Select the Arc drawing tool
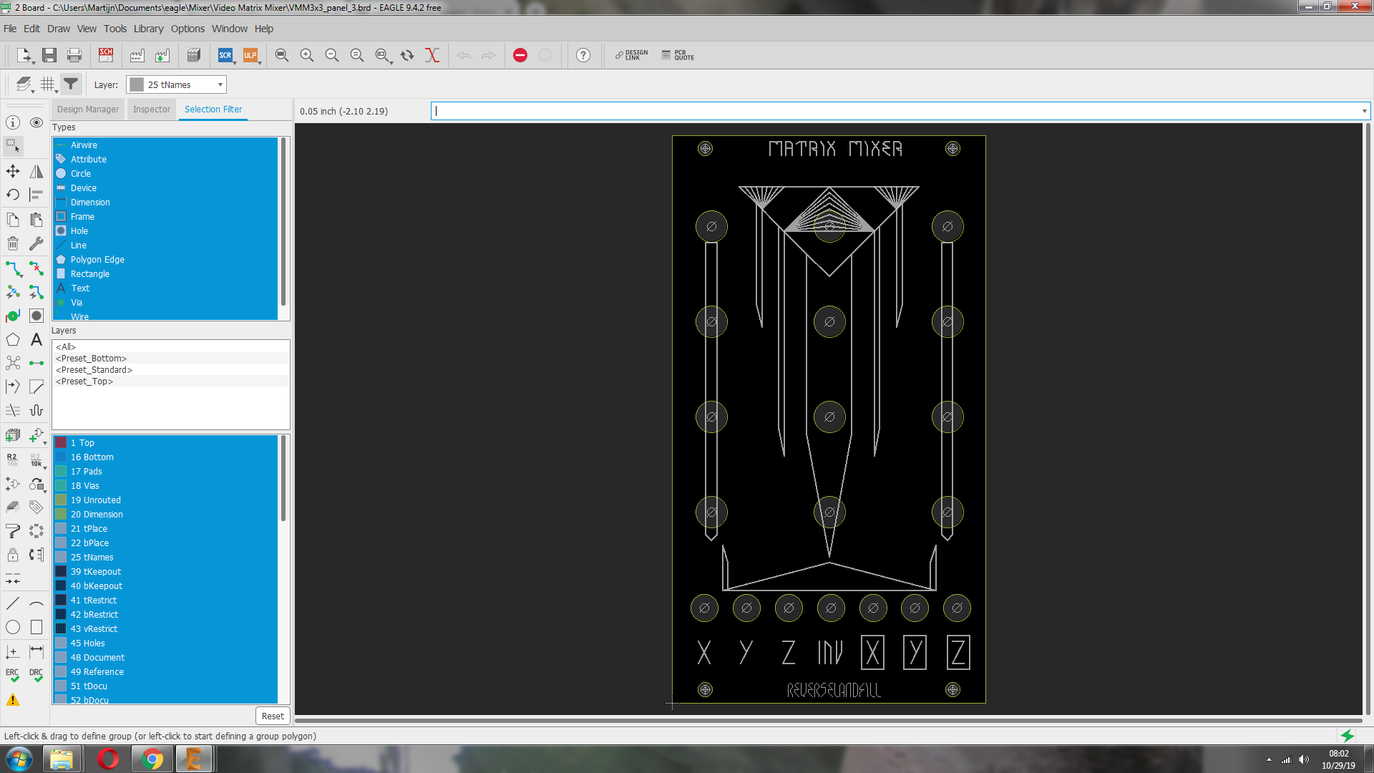This screenshot has width=1374, height=773. coord(36,603)
